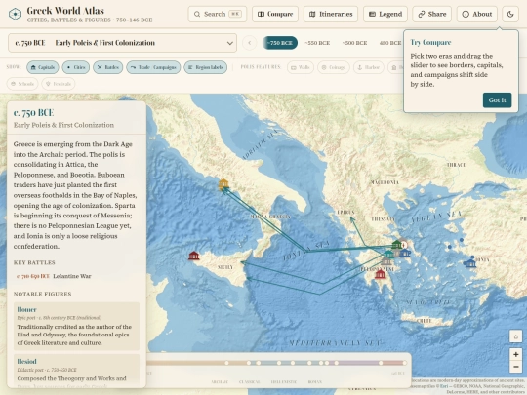Click the Archaic period label on timeline
Screen dimensions: 527x395
click(220, 382)
